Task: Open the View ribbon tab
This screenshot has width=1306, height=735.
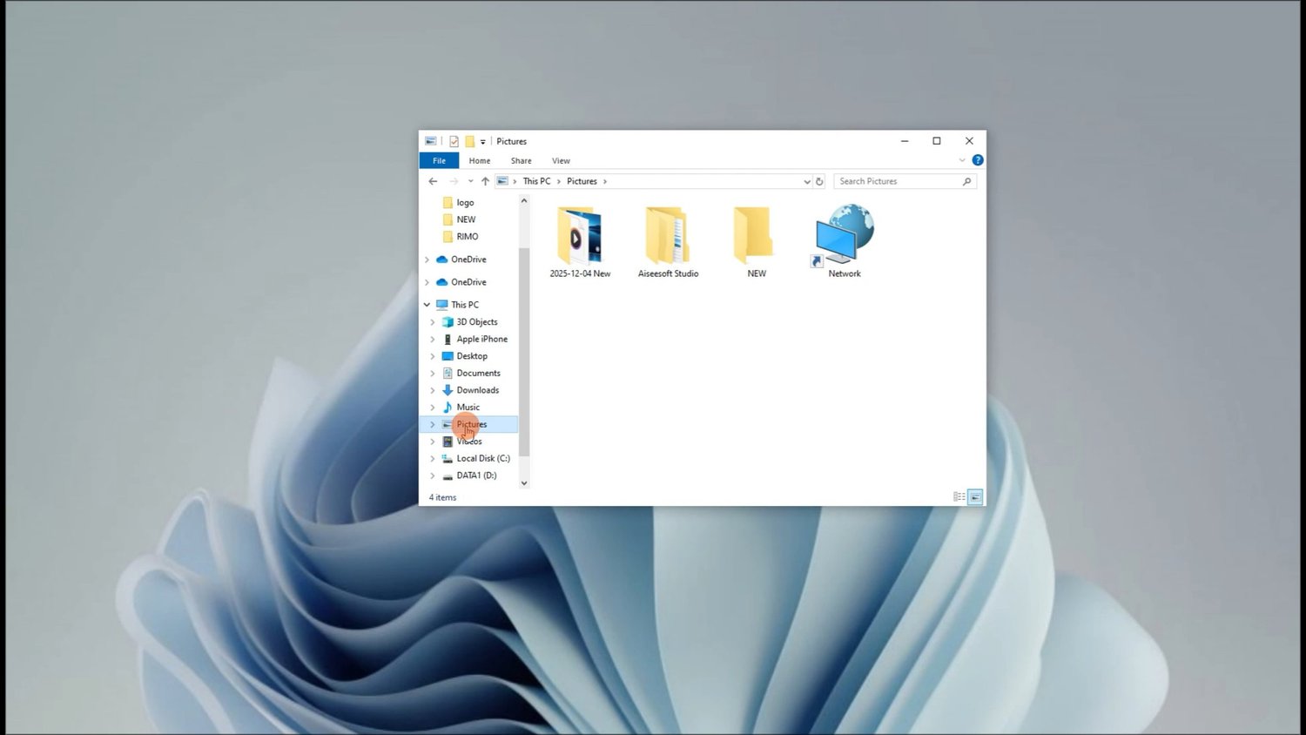Action: coord(561,160)
